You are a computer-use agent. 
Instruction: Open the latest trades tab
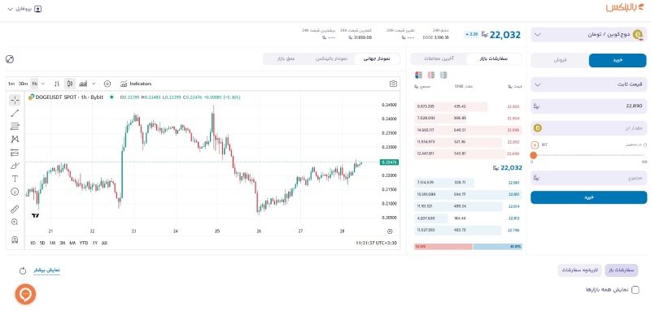click(x=439, y=59)
